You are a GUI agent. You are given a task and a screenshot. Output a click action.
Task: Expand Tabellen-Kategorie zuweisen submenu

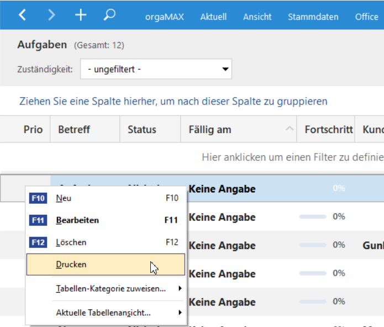[106, 288]
